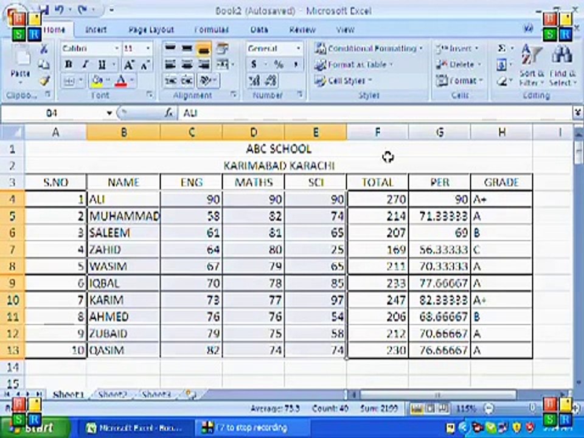Viewport: 584px width, 438px height.
Task: Click the Insert Function fx icon
Action: point(170,113)
